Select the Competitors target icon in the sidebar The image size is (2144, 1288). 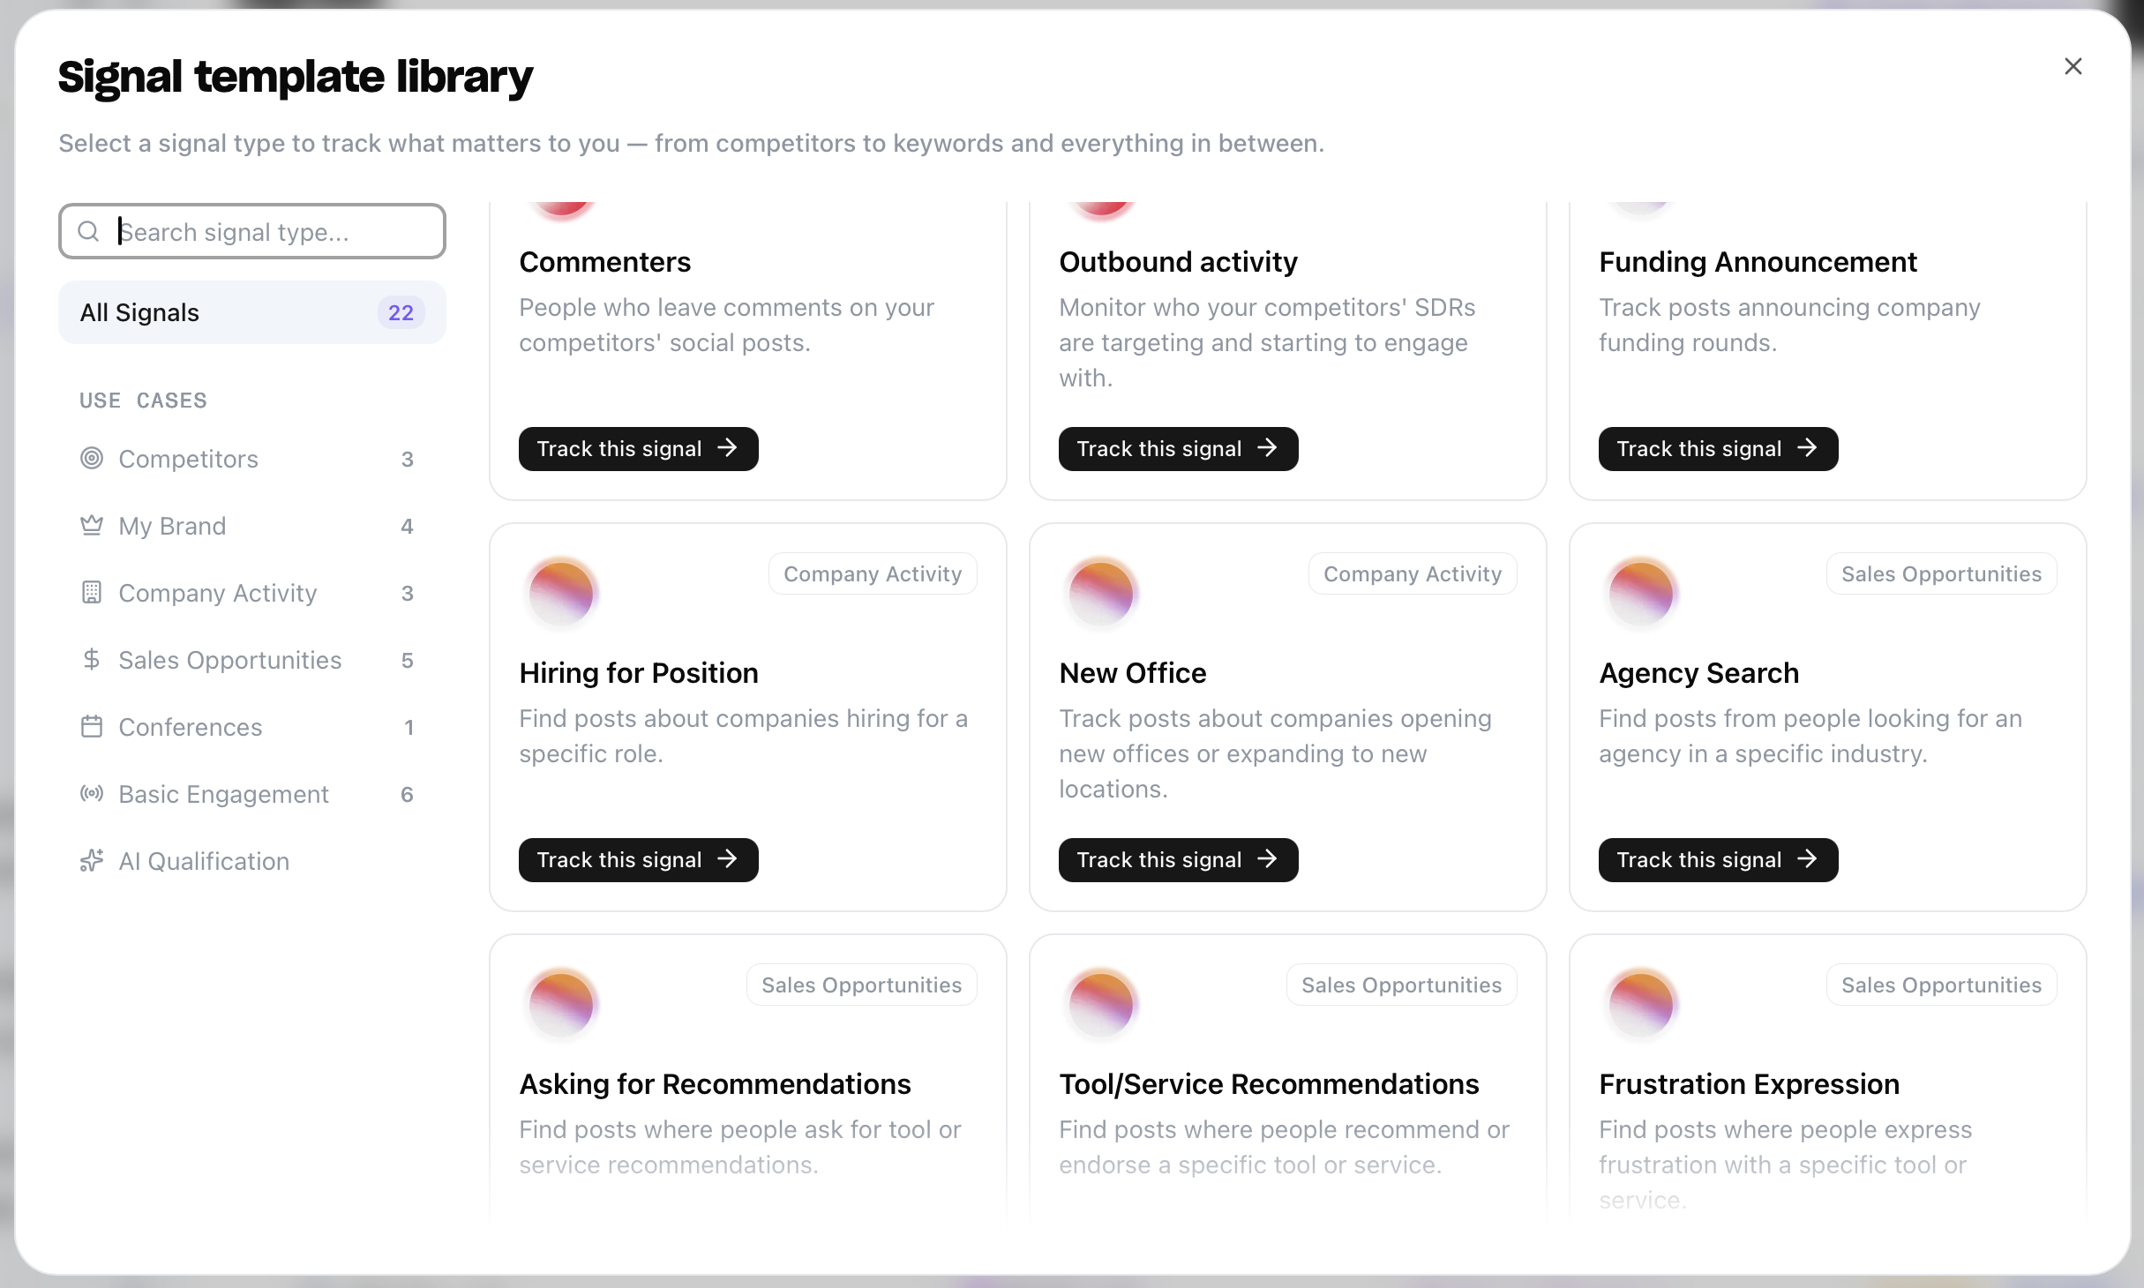(92, 459)
